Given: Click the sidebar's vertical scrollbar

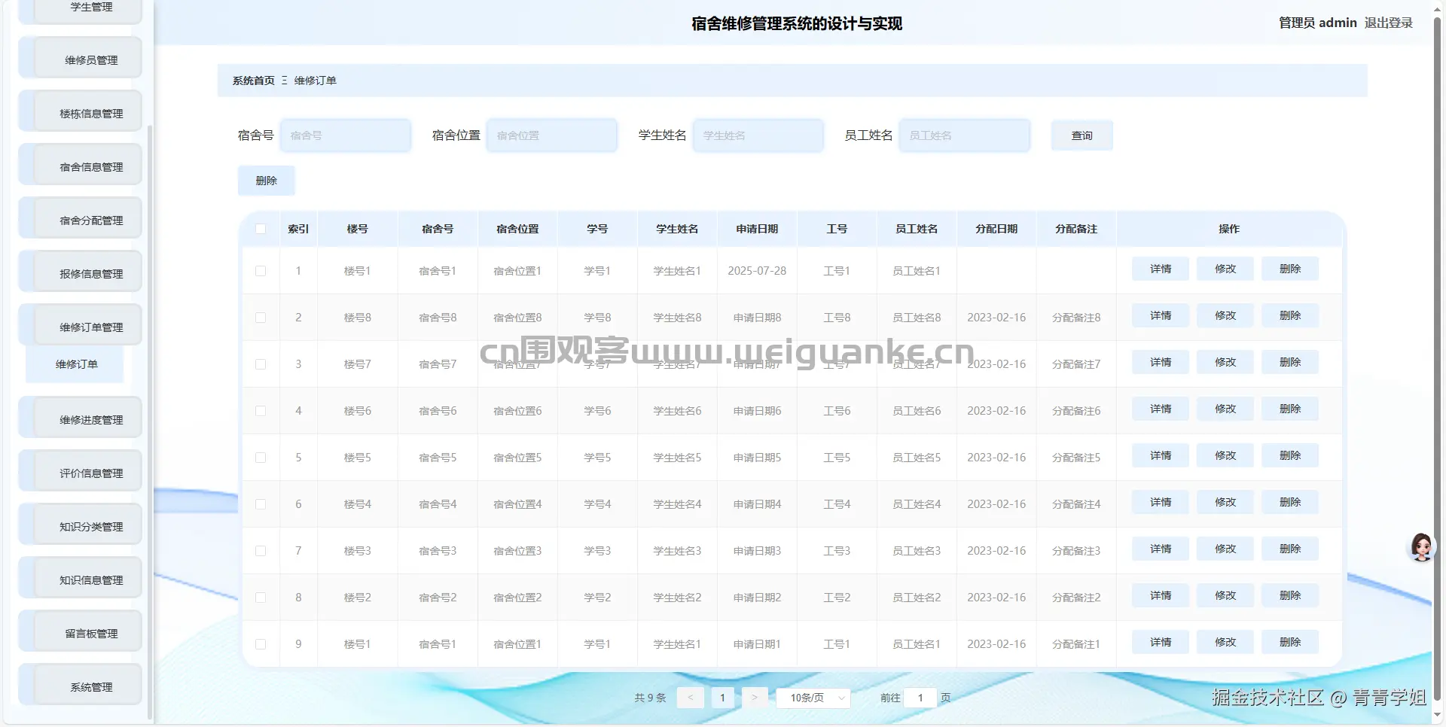Looking at the screenshot, I should click(150, 421).
